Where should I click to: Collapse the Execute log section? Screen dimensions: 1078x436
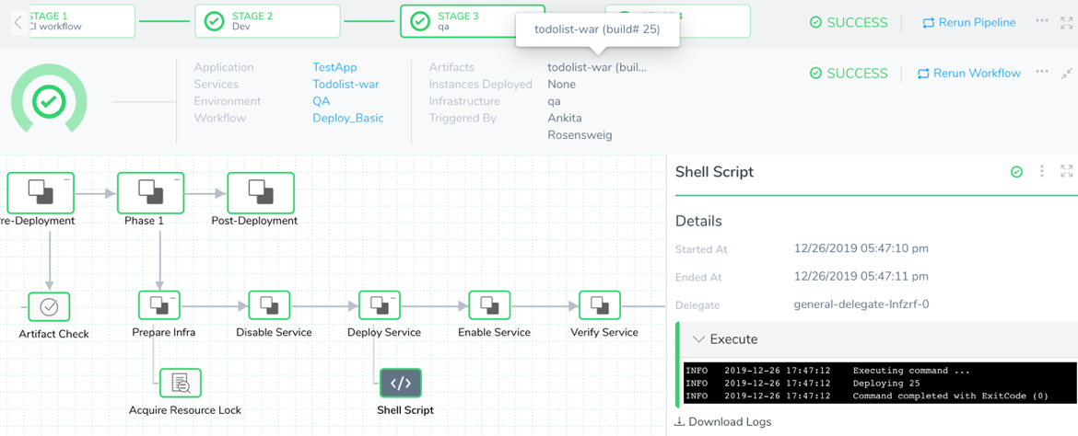click(x=699, y=339)
